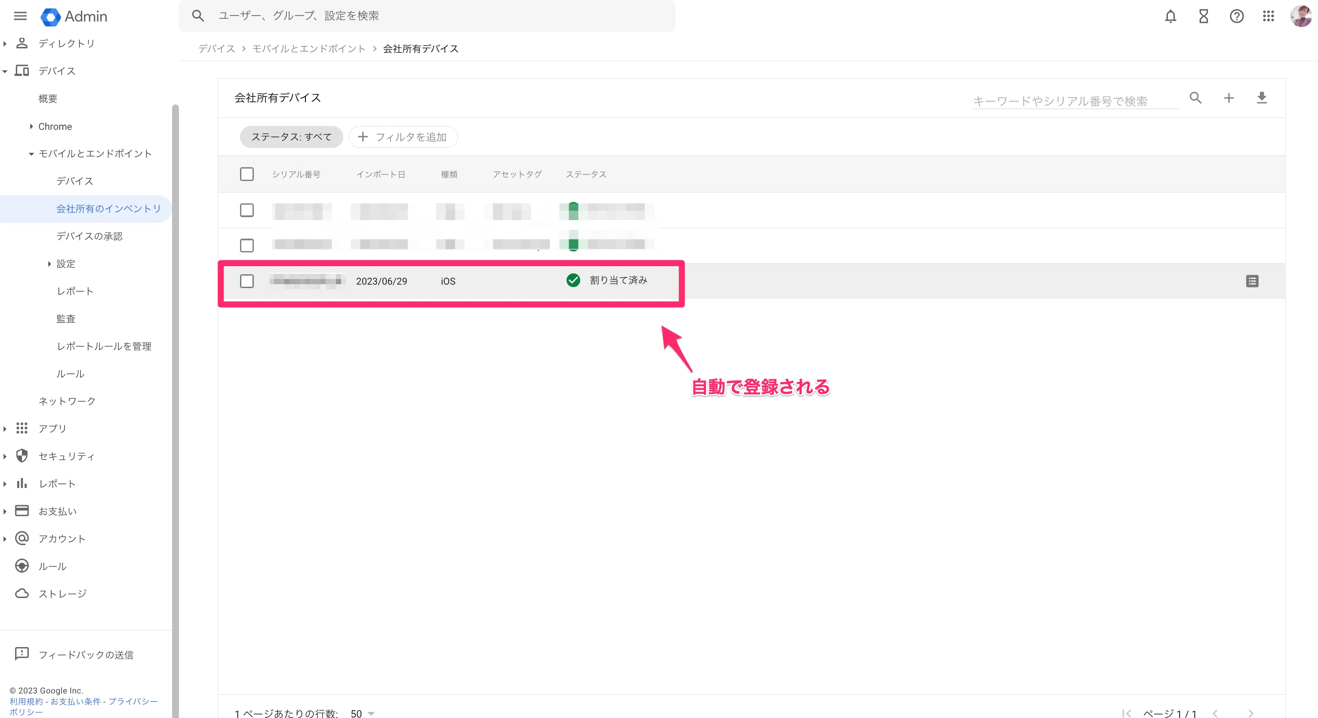Screen dimensions: 1318x718
Task: Check the first blurred device row
Action: (246, 210)
